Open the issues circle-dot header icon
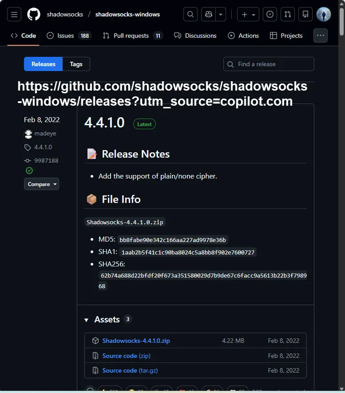The width and height of the screenshot is (345, 393). coord(270,14)
